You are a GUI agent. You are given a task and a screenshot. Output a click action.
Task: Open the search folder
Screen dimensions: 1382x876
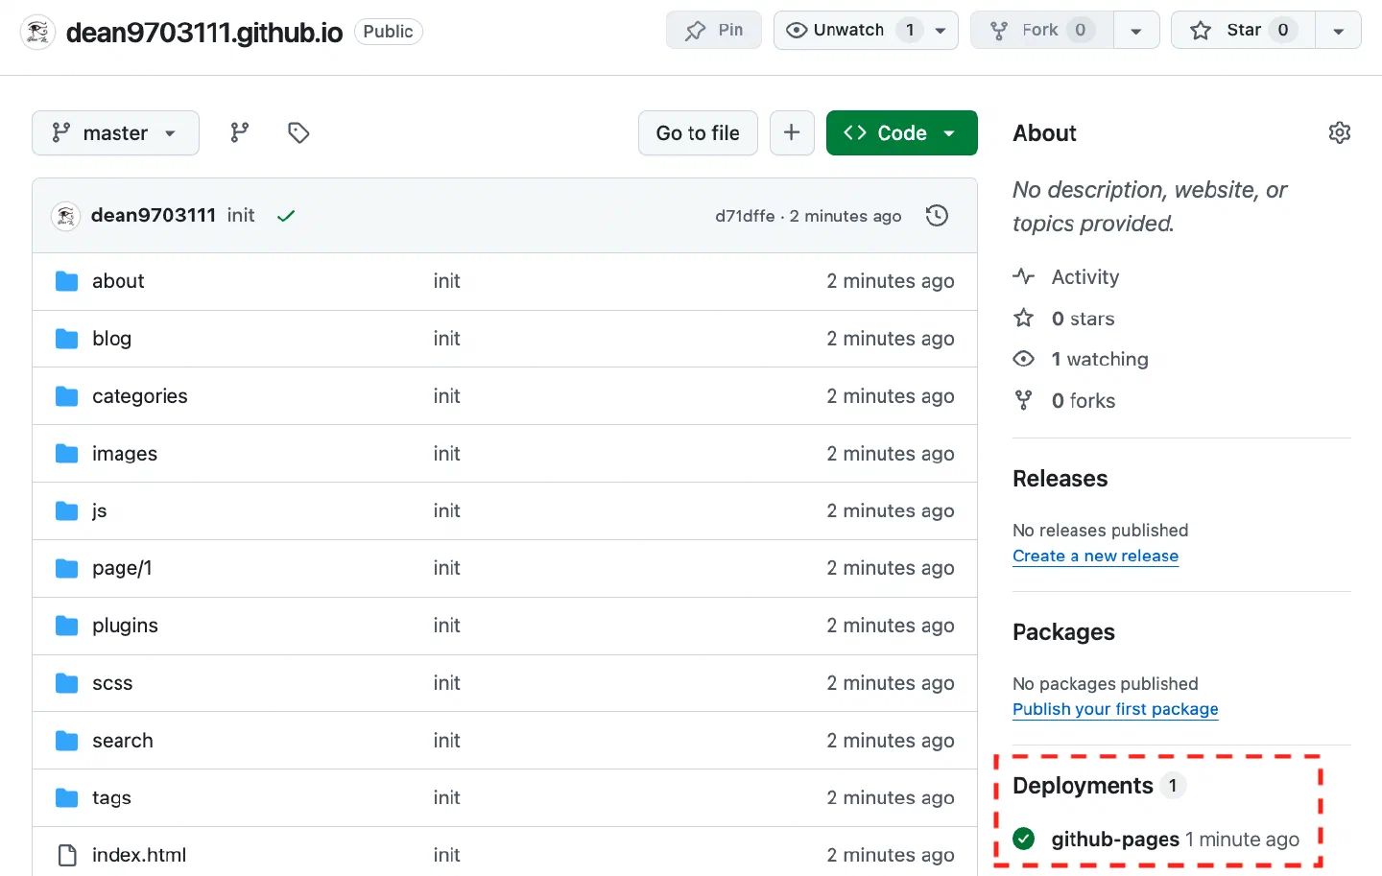click(123, 741)
